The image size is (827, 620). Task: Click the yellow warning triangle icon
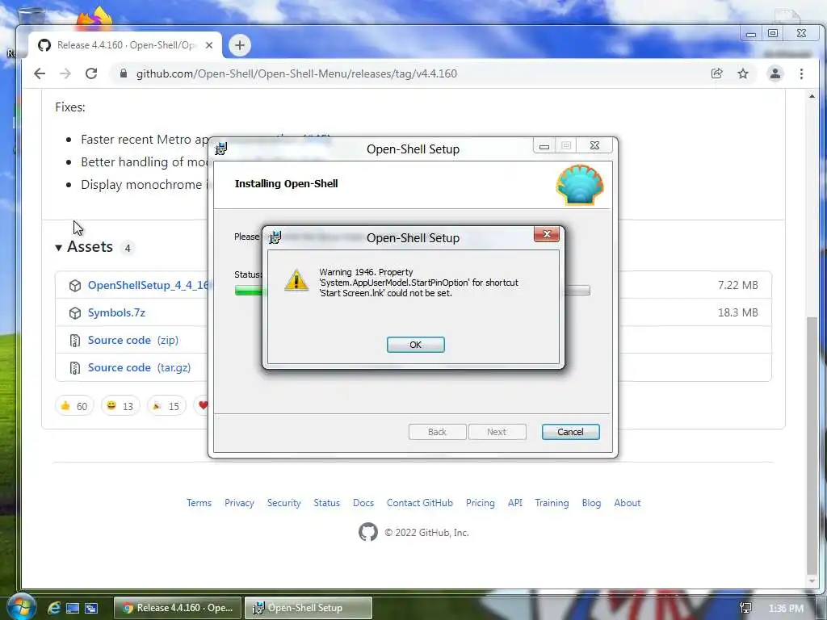296,280
